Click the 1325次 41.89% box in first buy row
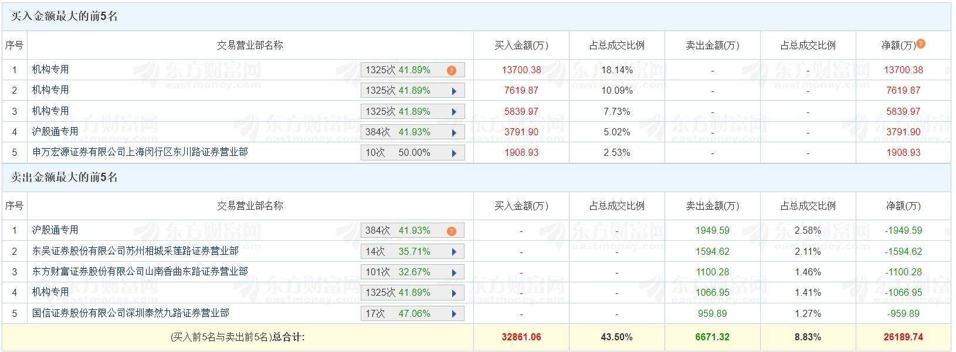The width and height of the screenshot is (956, 352). (x=405, y=70)
